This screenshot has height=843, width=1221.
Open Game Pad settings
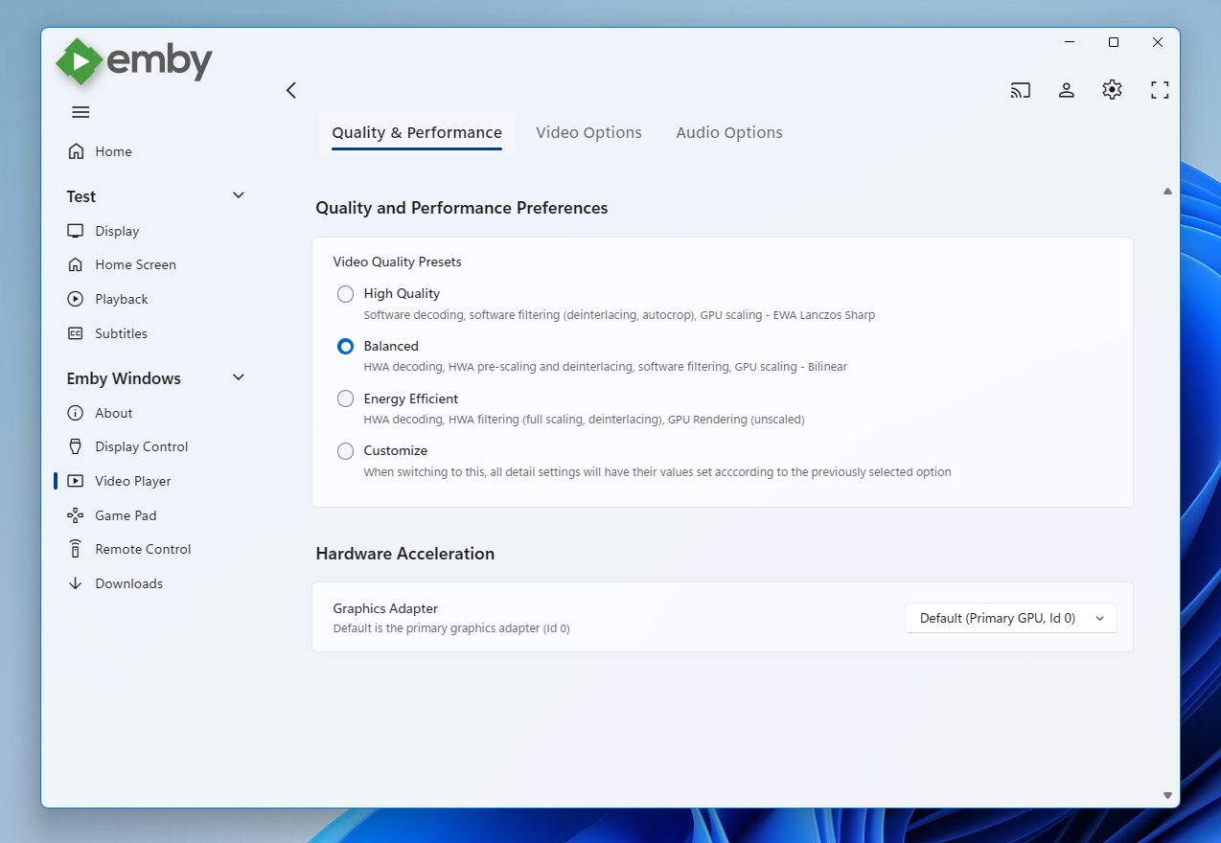126,515
